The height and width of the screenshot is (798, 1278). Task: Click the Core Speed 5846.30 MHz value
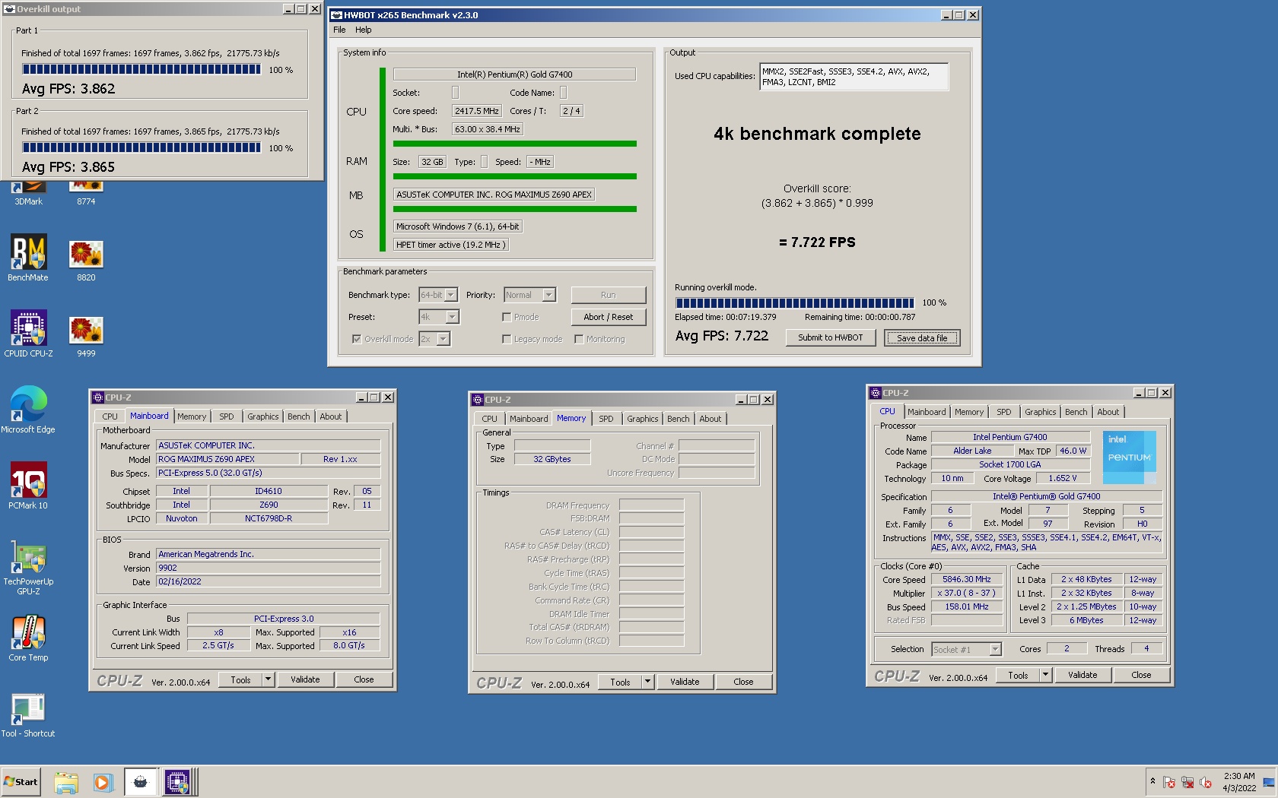point(967,579)
